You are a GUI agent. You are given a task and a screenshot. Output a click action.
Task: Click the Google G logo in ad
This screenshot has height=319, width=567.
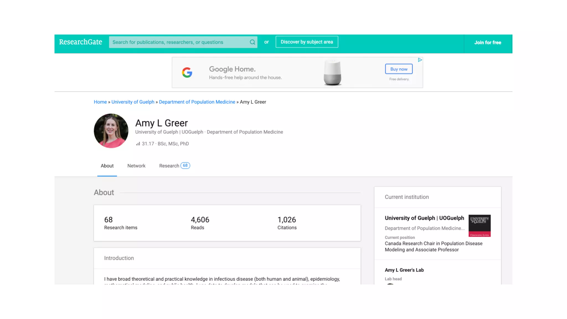coord(187,73)
